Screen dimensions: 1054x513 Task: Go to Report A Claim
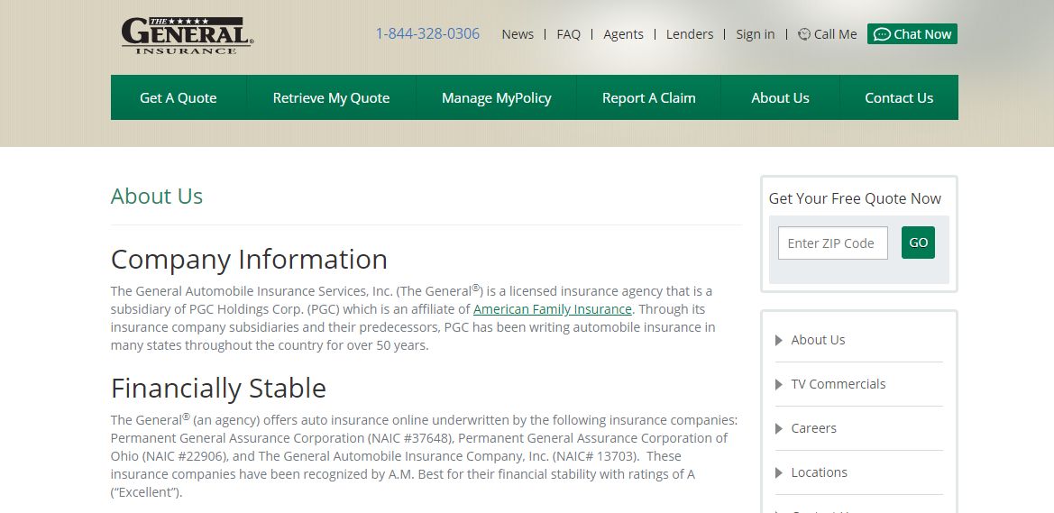648,97
